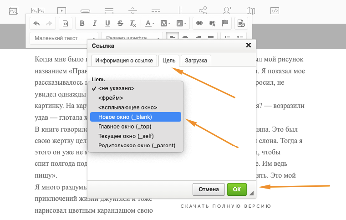Click the anchor flag icon
The image size is (346, 220).
coord(224,23)
